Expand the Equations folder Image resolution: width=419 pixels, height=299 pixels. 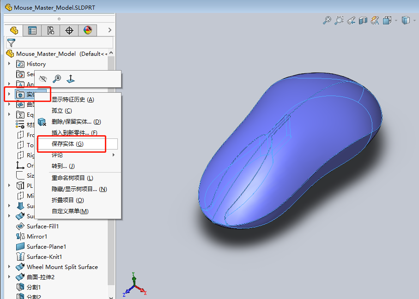tap(9, 114)
